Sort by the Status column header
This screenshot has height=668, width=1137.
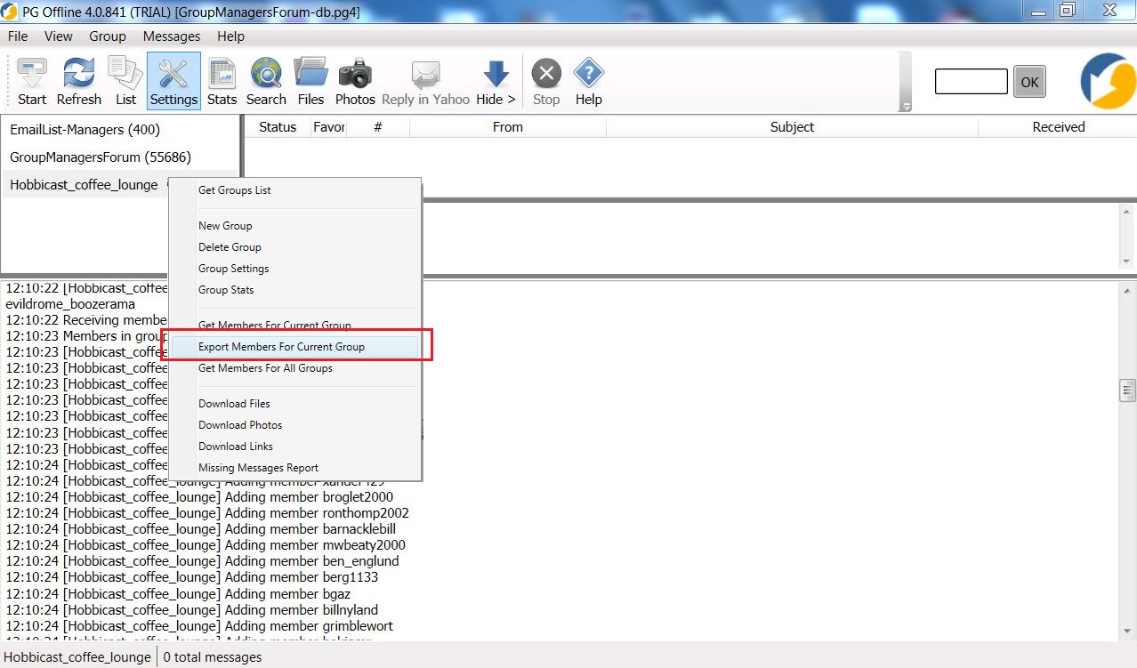(278, 127)
